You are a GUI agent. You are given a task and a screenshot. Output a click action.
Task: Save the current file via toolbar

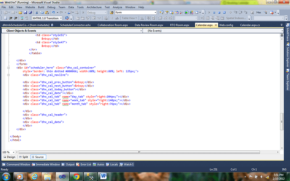(25, 13)
